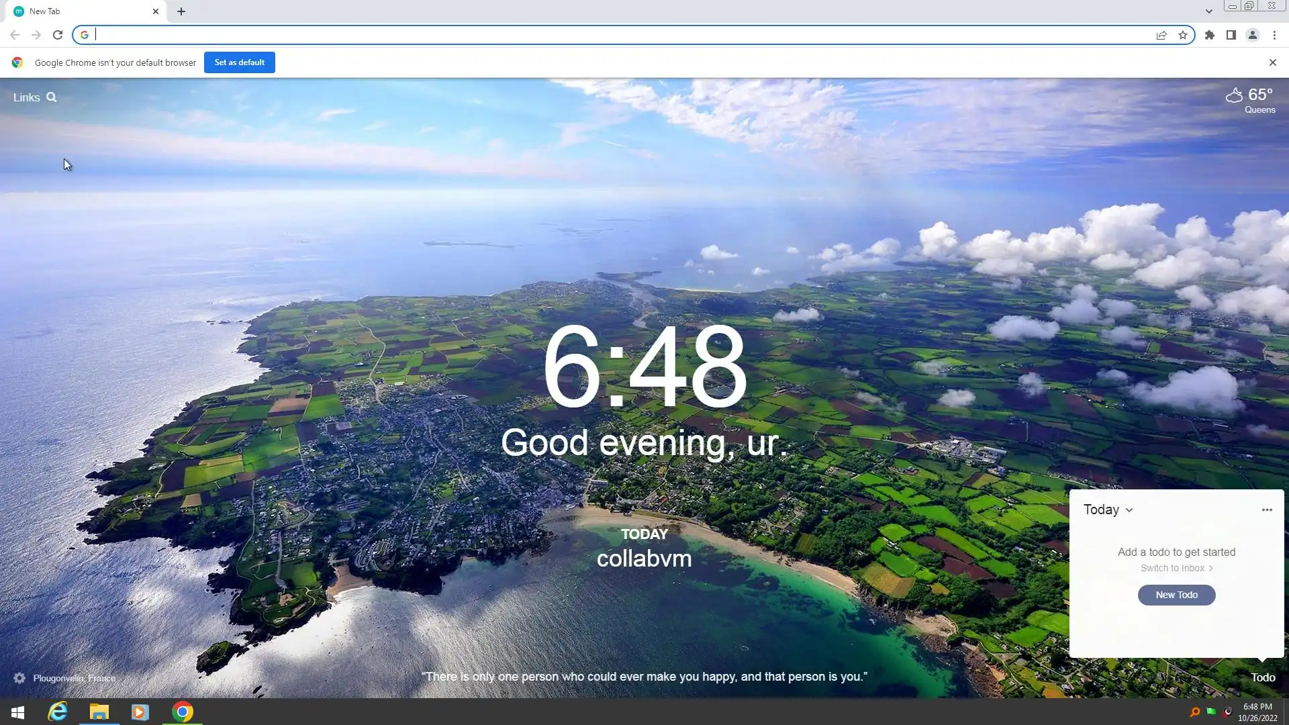Reload the page with the refresh icon
The height and width of the screenshot is (725, 1289).
pos(58,35)
